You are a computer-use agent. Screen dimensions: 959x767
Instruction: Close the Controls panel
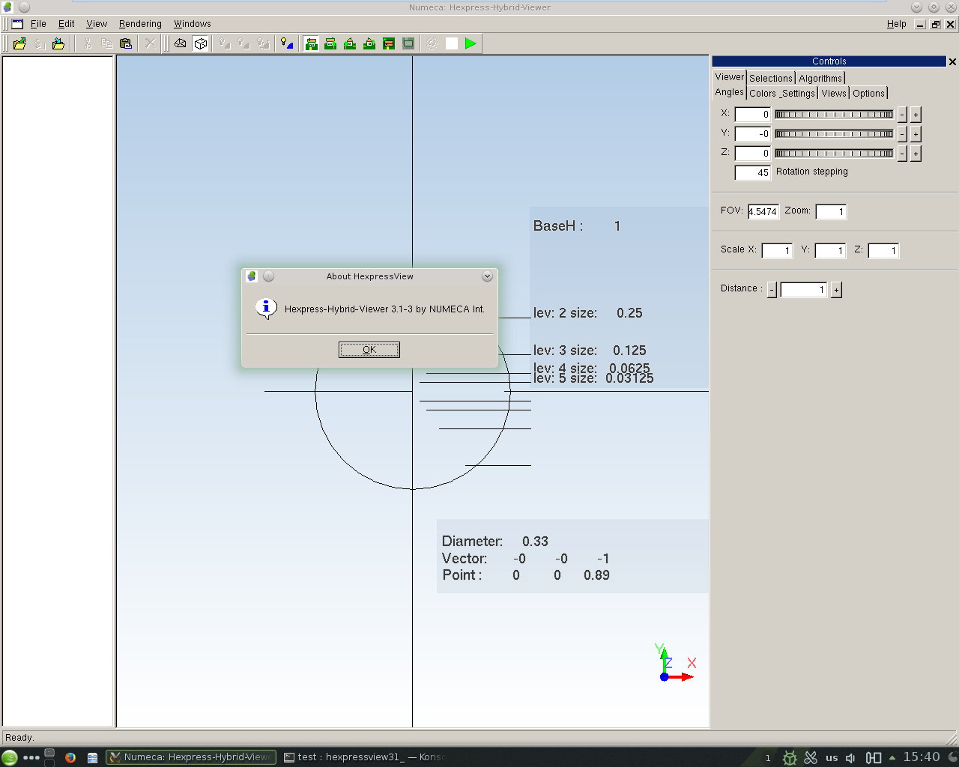tap(953, 61)
